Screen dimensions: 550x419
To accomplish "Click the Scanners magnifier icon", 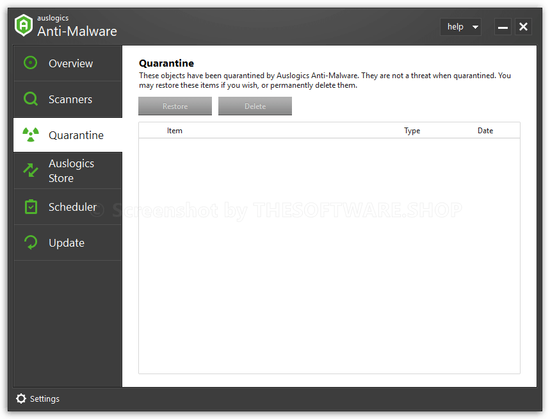I will (31, 99).
